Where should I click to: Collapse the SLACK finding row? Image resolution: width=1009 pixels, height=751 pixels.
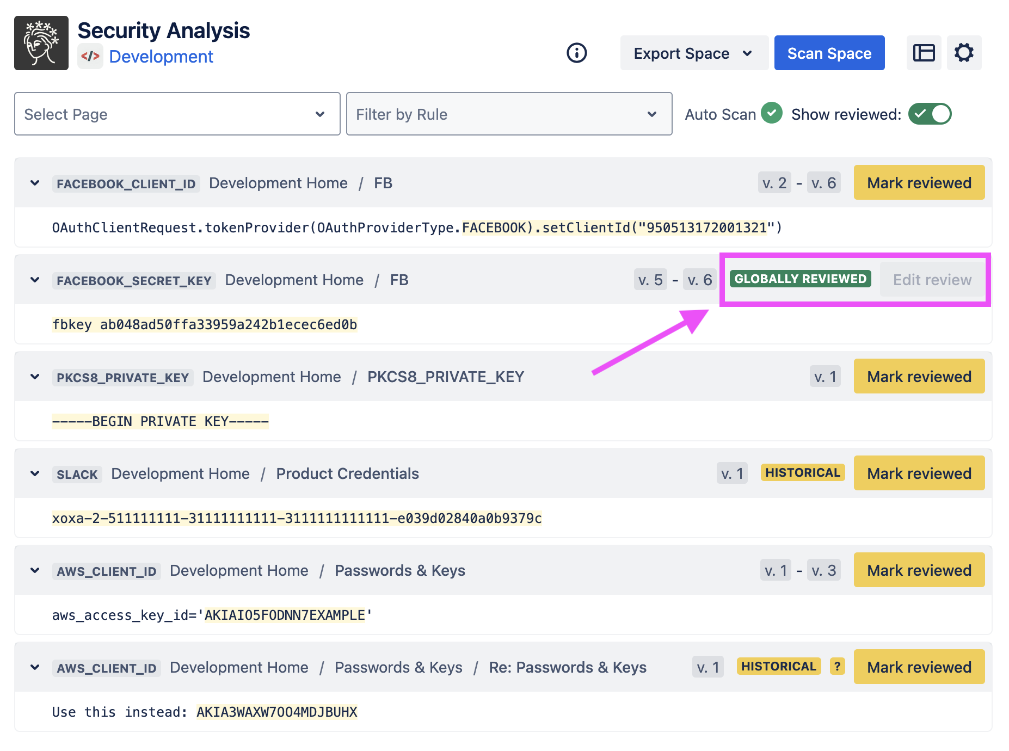35,473
